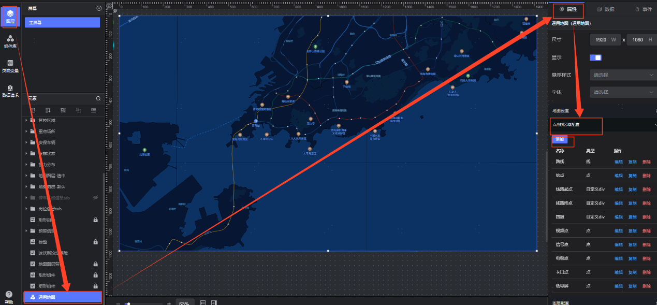Image resolution: width=657 pixels, height=305 pixels.
Task: Click the width input showing 1920
Action: tap(601, 40)
